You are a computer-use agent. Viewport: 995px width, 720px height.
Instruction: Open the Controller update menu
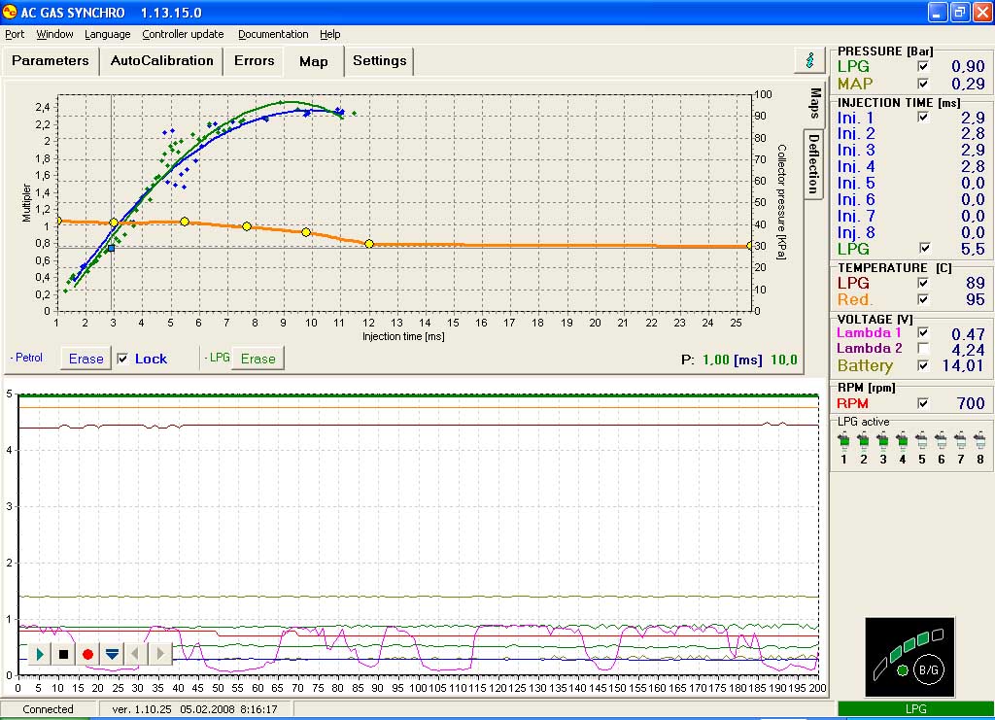click(183, 34)
